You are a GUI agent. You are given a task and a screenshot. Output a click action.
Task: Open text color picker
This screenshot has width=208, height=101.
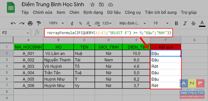[202, 23]
